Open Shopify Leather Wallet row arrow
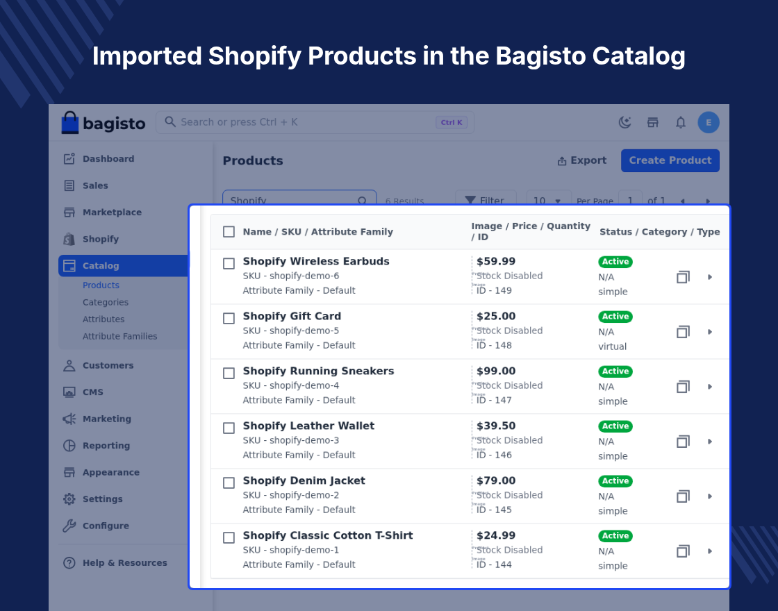Screen dimensions: 778x611 coord(710,442)
